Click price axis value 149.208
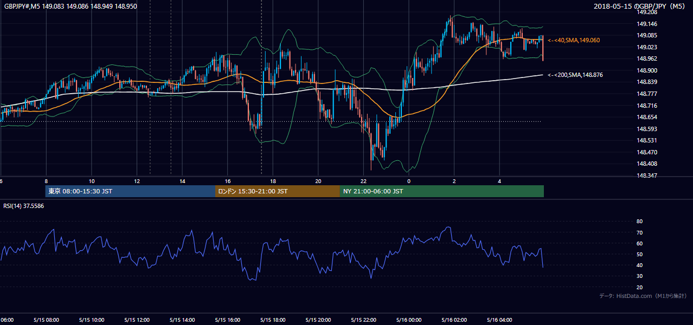 coord(647,12)
